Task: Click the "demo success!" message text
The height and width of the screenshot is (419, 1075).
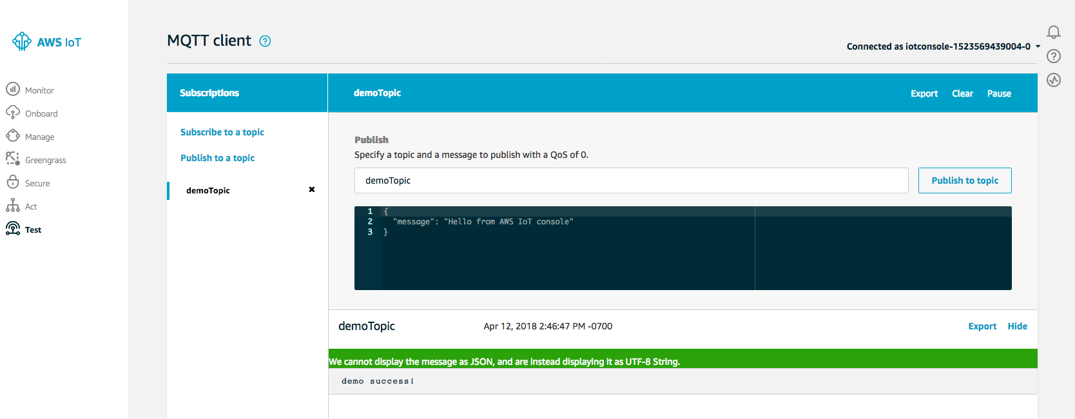Action: [x=378, y=381]
